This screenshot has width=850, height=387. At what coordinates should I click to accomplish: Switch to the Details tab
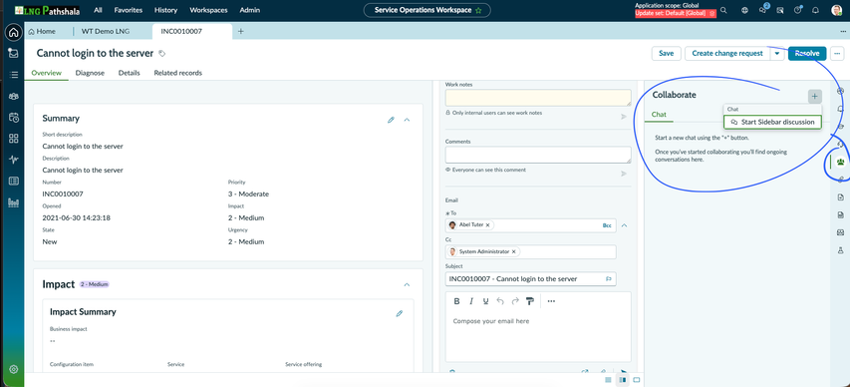pyautogui.click(x=129, y=73)
